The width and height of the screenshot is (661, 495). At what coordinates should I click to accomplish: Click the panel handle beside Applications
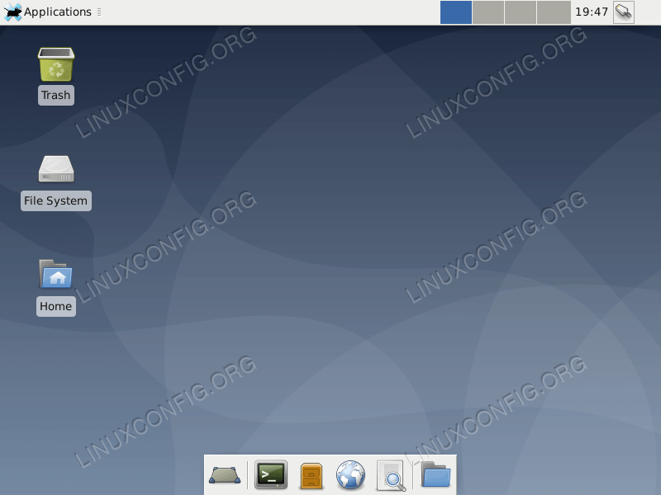point(99,12)
